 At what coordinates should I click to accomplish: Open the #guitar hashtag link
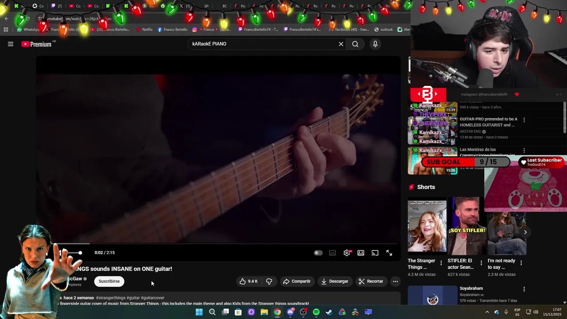pos(133,298)
